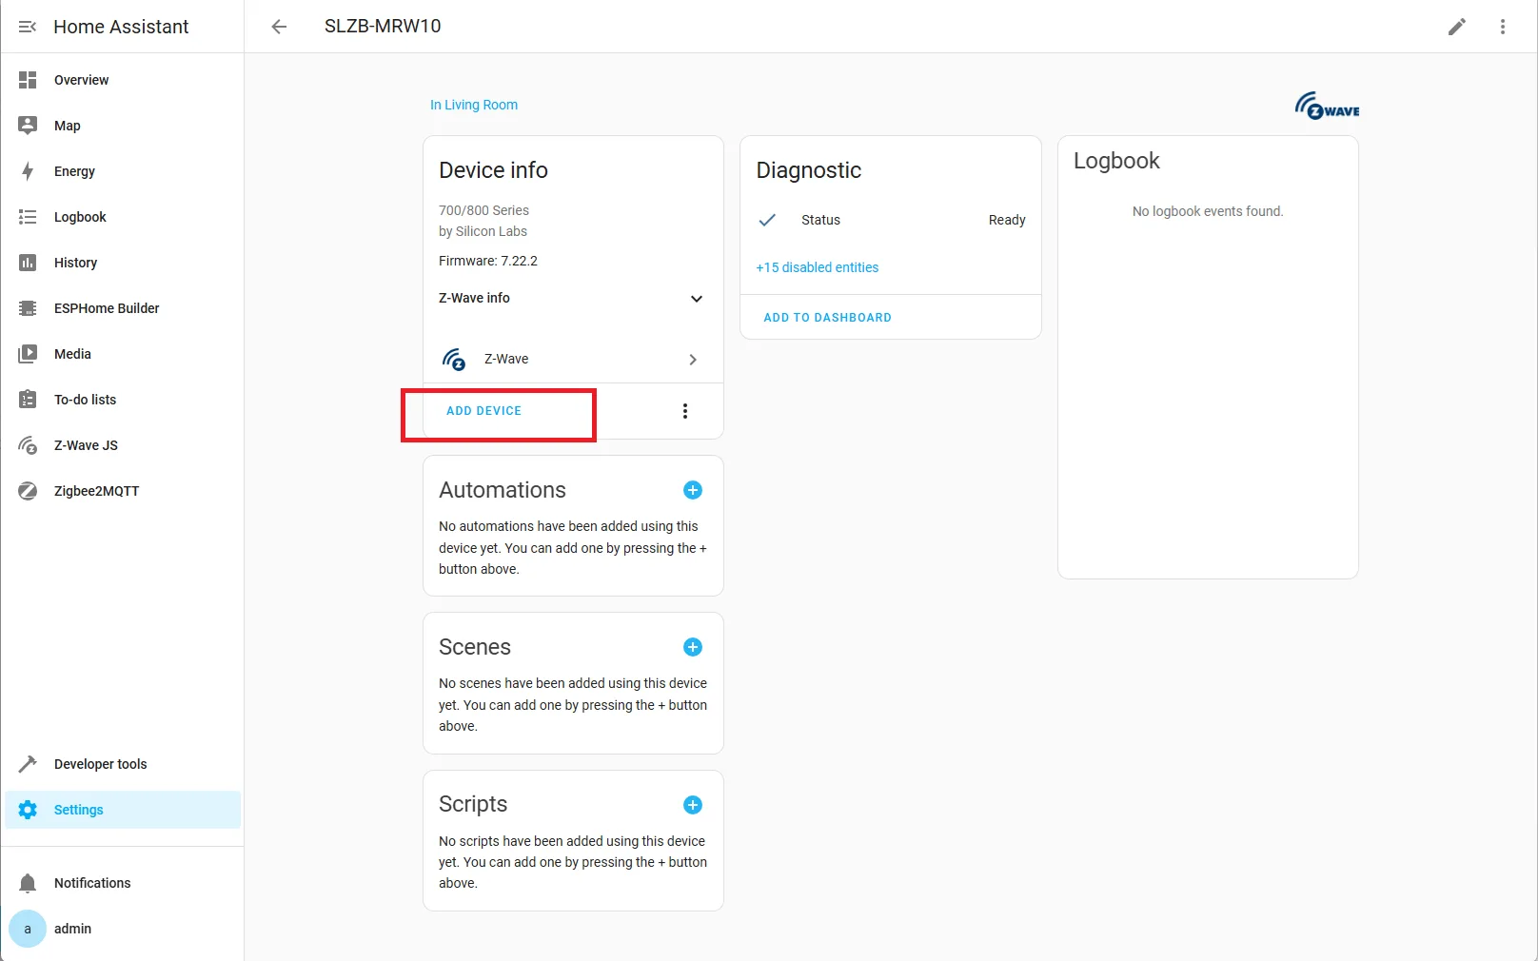Click the plus icon to add a scene
1538x961 pixels.
coord(692,647)
